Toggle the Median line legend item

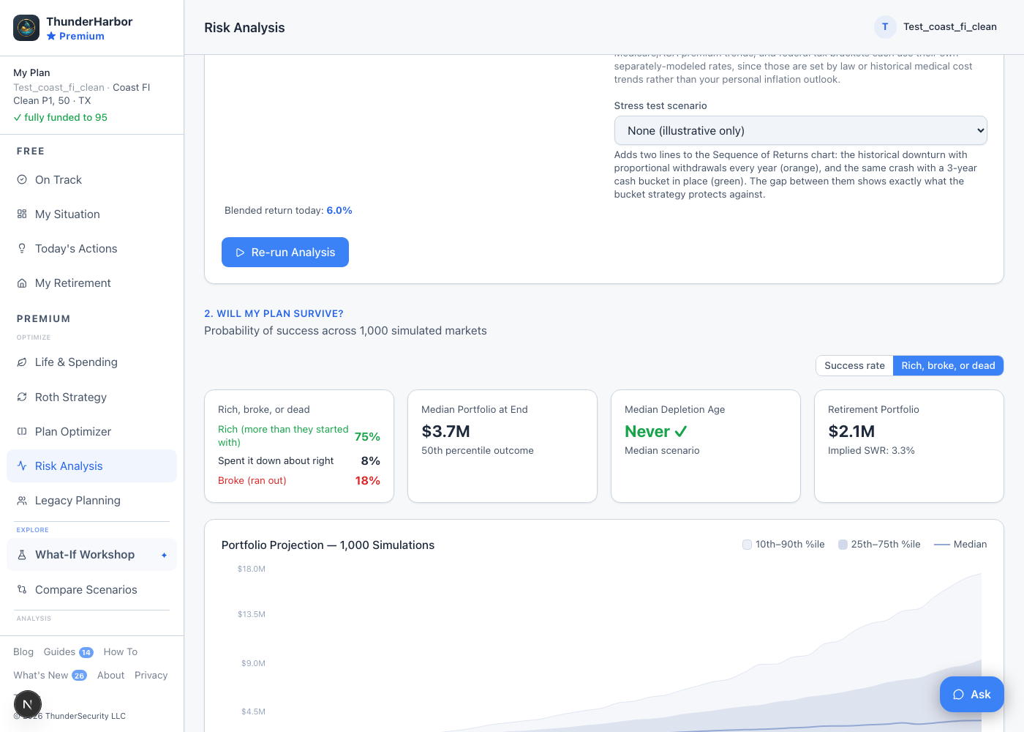point(960,544)
